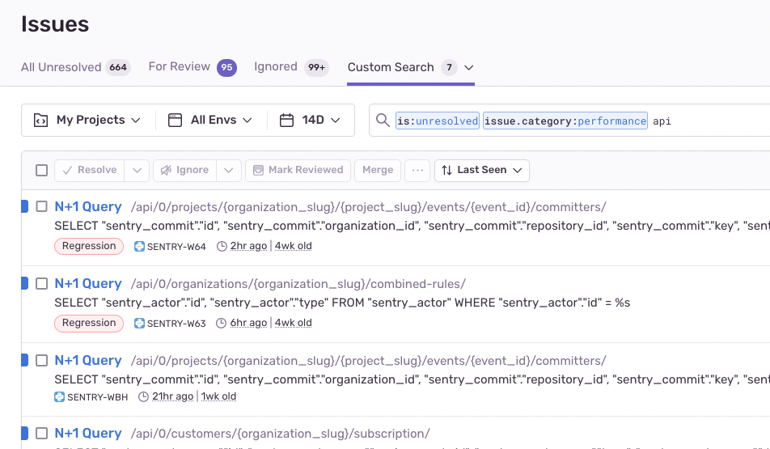The height and width of the screenshot is (449, 770).
Task: Click the Merge button
Action: coord(378,170)
